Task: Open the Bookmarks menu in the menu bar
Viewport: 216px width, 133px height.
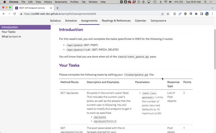Action: (61, 2)
